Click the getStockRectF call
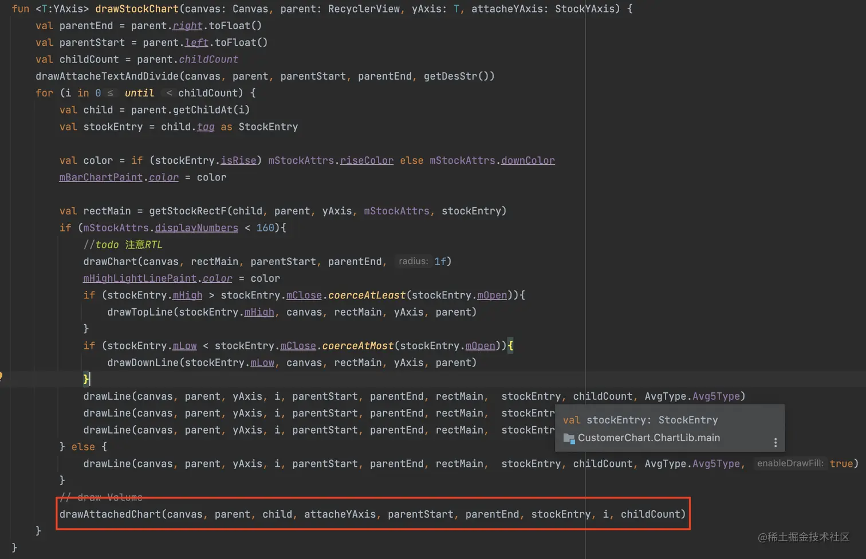Viewport: 866px width, 559px height. [188, 211]
